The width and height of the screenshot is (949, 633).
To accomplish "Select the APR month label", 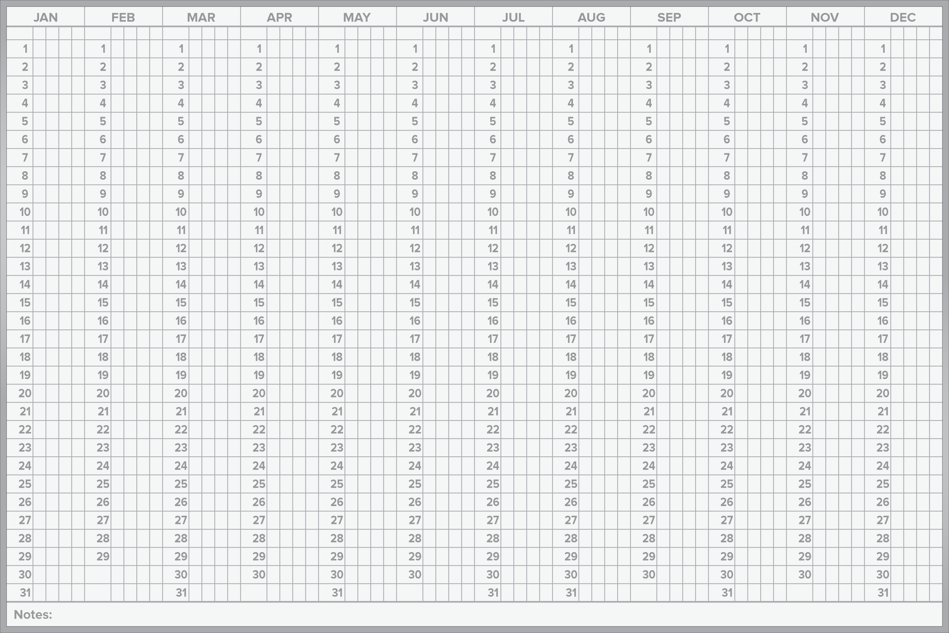I will tap(280, 17).
